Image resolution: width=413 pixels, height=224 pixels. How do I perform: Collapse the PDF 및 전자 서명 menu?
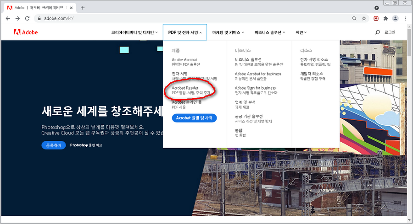[185, 32]
